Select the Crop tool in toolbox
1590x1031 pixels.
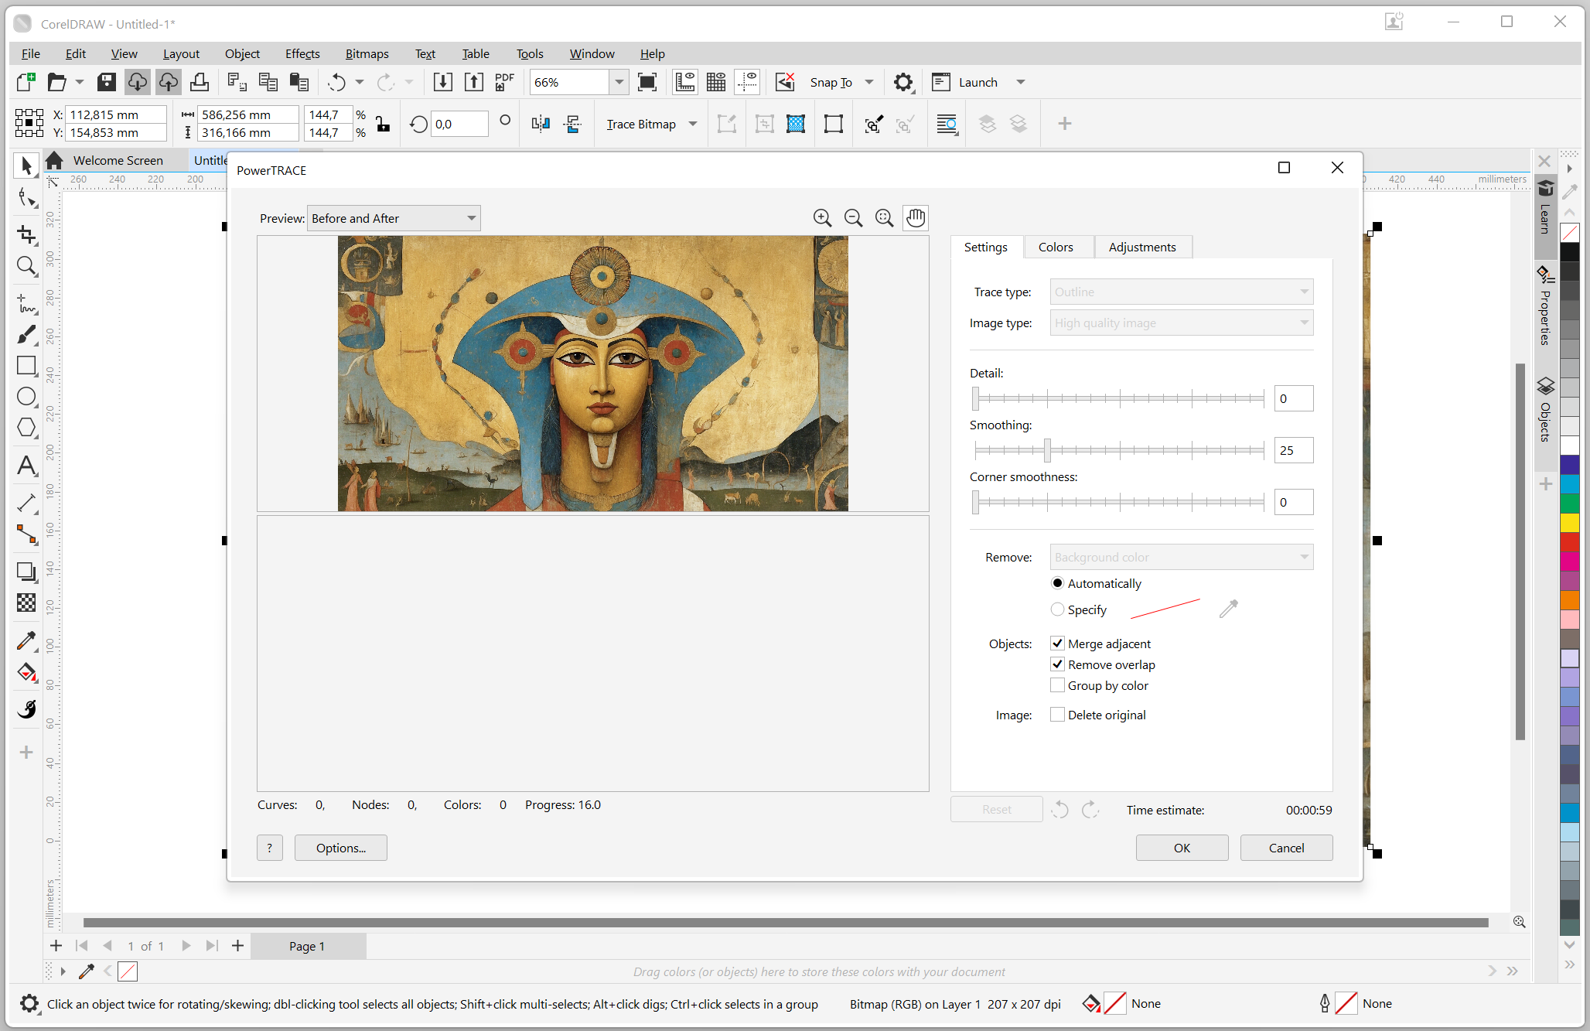[x=26, y=234]
